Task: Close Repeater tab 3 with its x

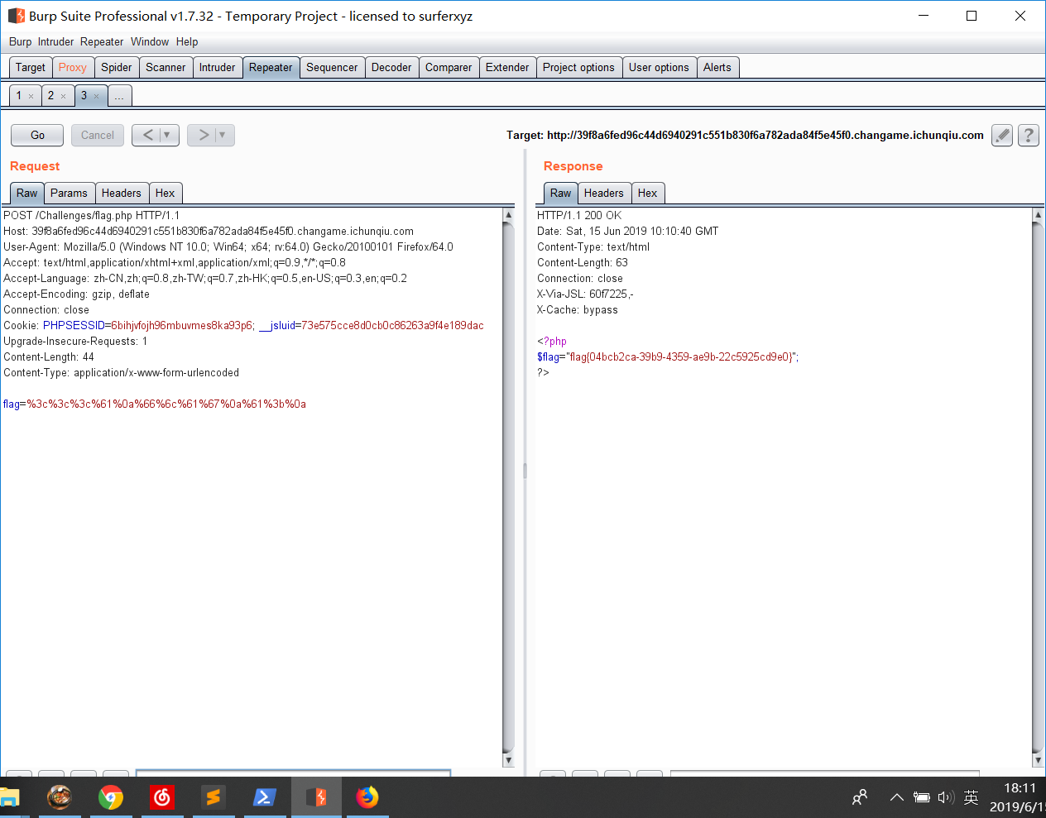Action: click(96, 96)
